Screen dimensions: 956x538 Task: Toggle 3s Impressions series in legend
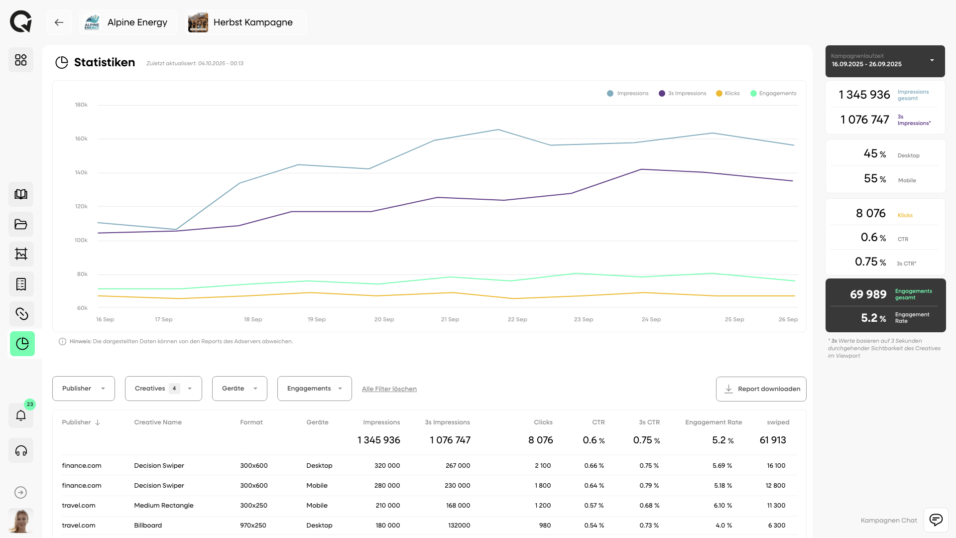[x=682, y=94]
